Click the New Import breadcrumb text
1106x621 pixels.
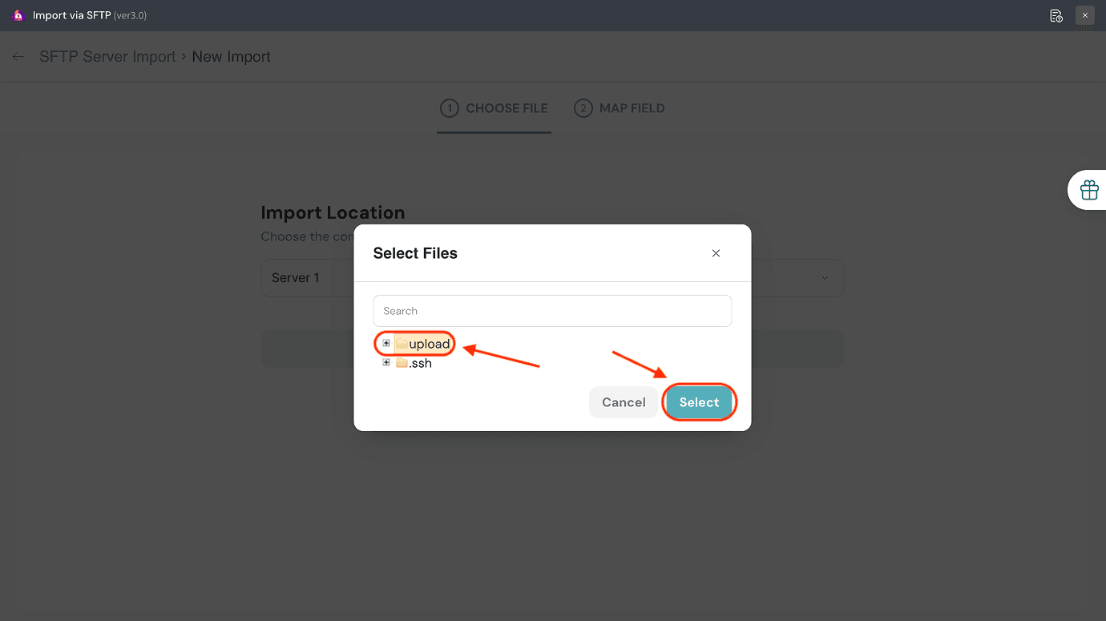tap(232, 57)
